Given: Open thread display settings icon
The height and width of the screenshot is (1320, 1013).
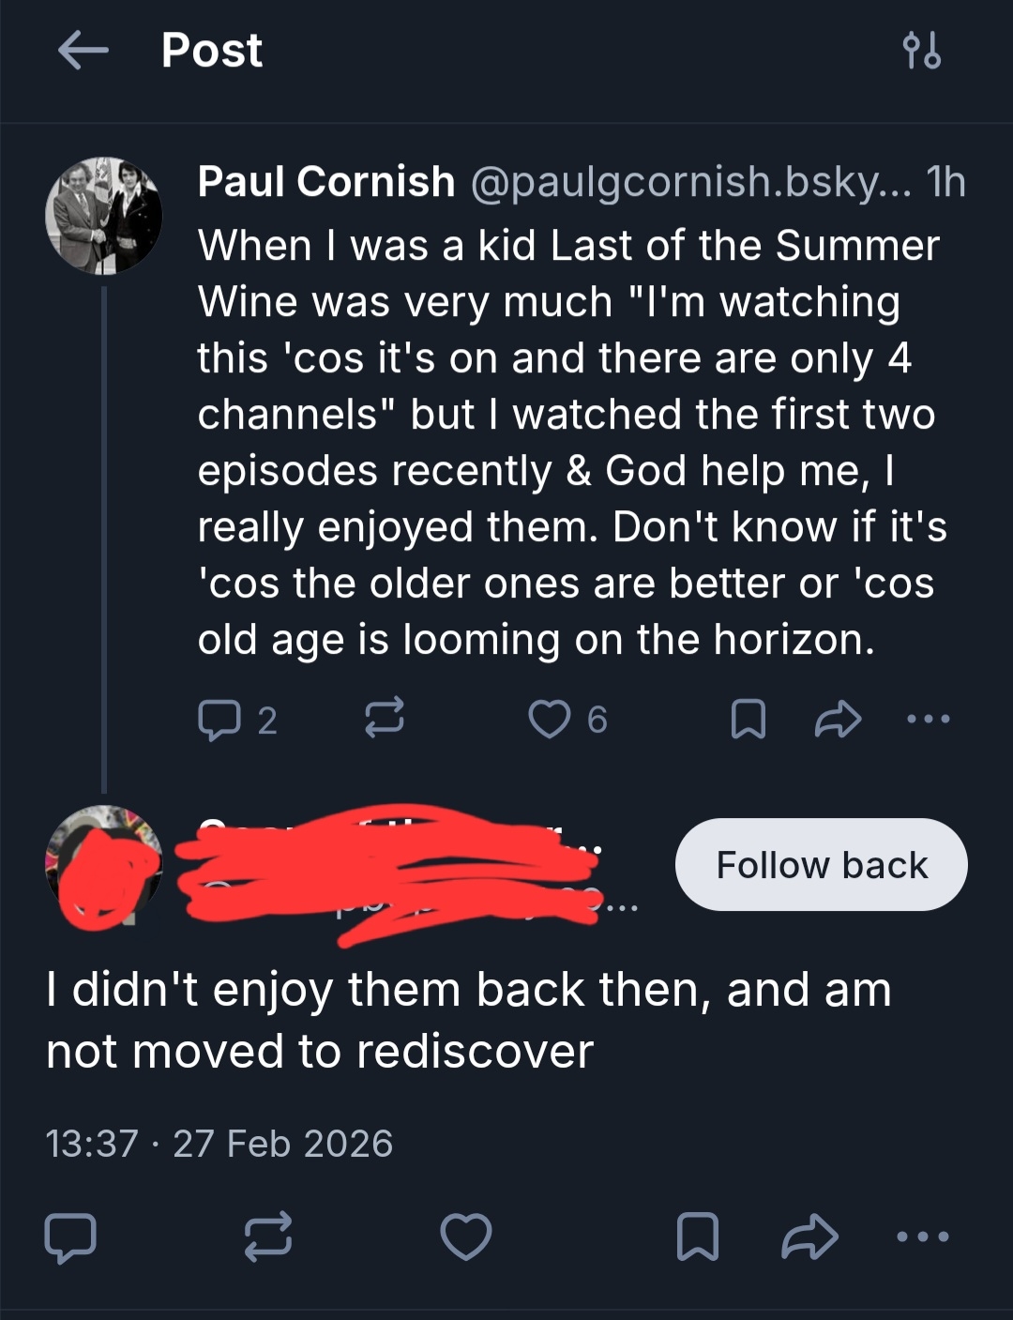Looking at the screenshot, I should [921, 51].
